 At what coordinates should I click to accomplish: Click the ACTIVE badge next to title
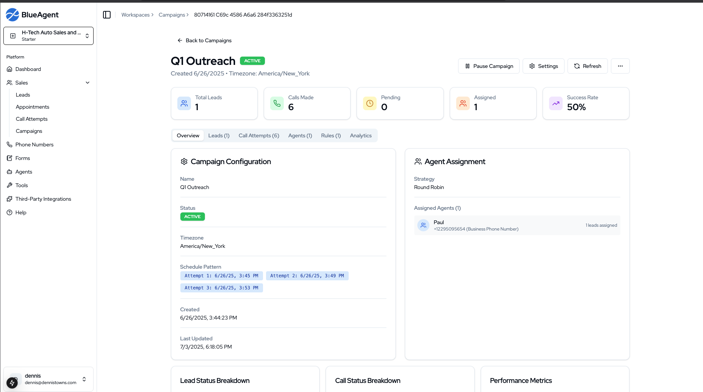[x=252, y=61]
